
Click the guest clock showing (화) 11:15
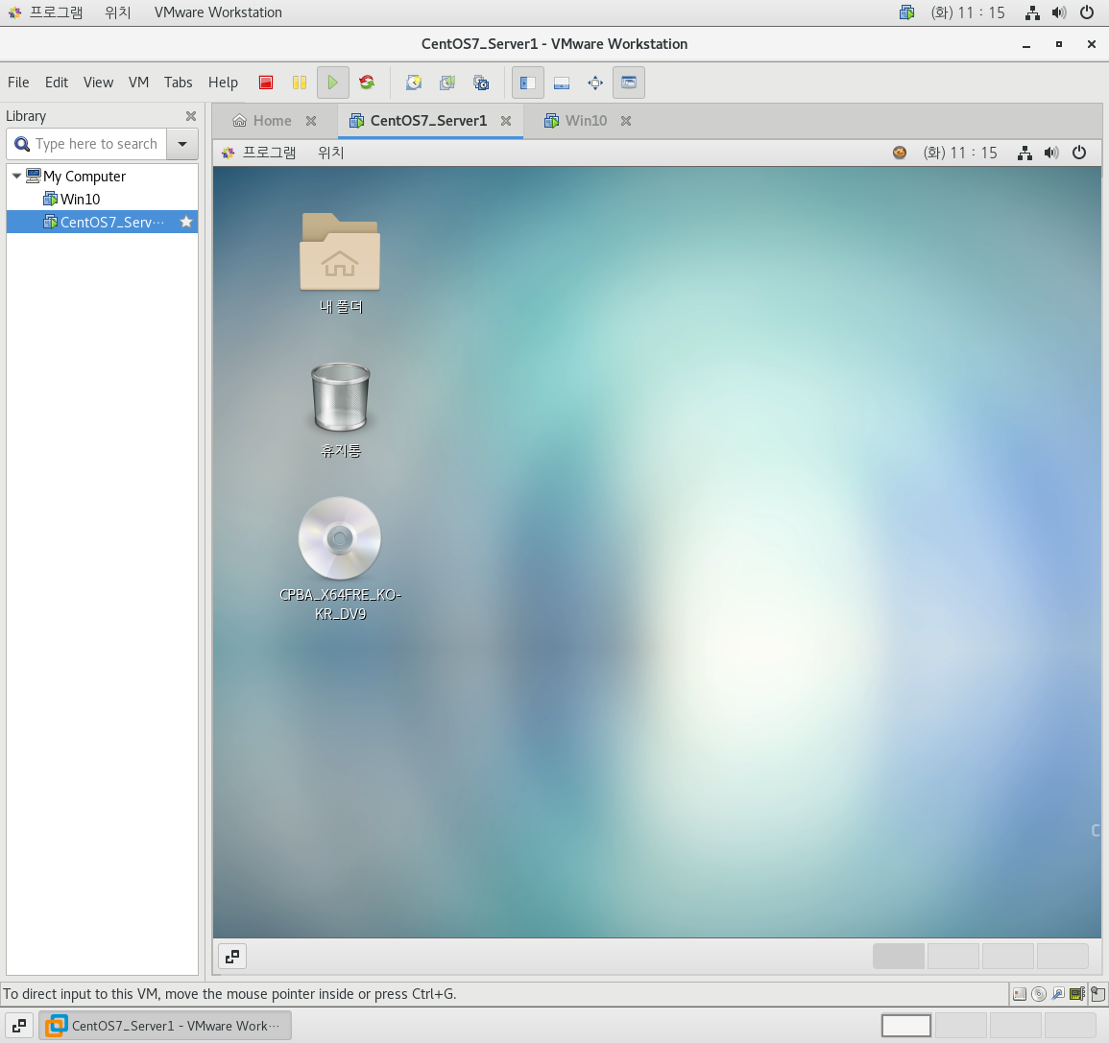[x=960, y=153]
